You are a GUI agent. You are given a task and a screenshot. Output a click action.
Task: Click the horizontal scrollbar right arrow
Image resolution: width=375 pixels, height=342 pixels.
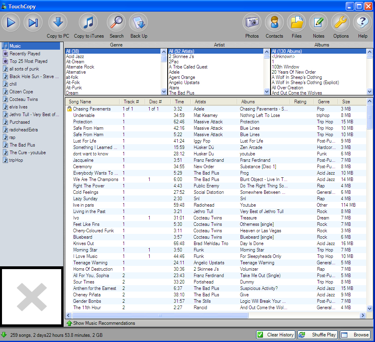pyautogui.click(x=363, y=316)
